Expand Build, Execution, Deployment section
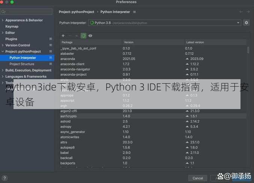This screenshot has width=254, height=183. (2, 70)
